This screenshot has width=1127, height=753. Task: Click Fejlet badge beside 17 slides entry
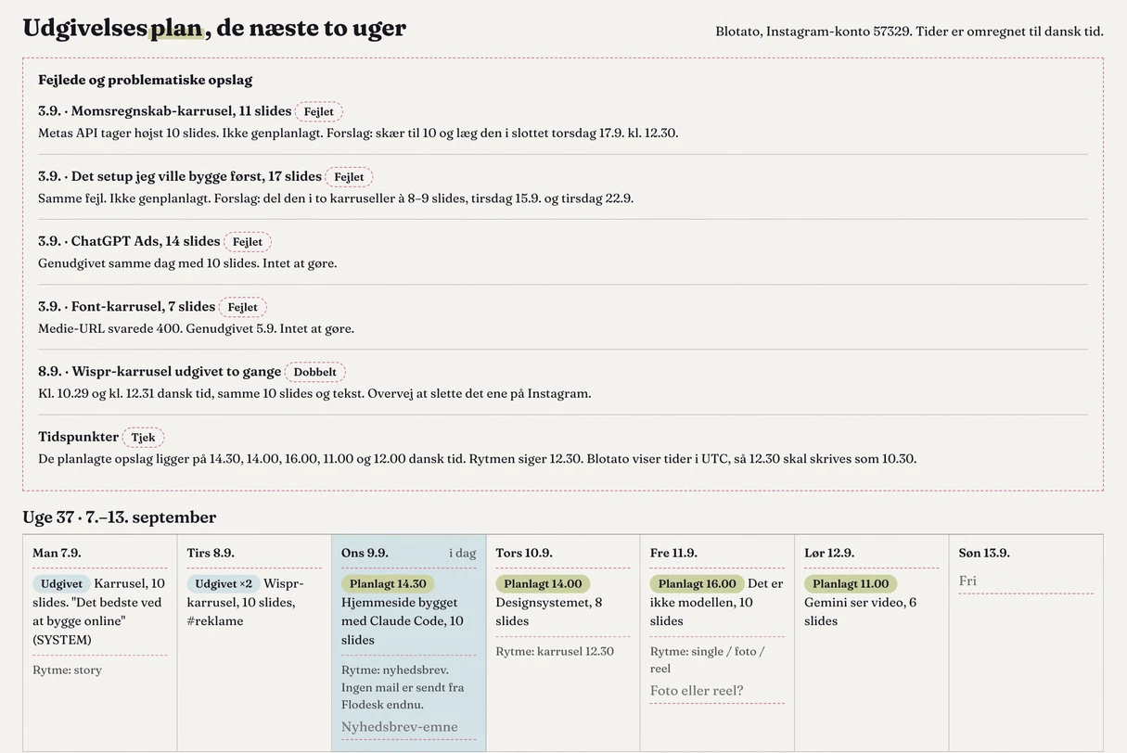[x=350, y=177]
